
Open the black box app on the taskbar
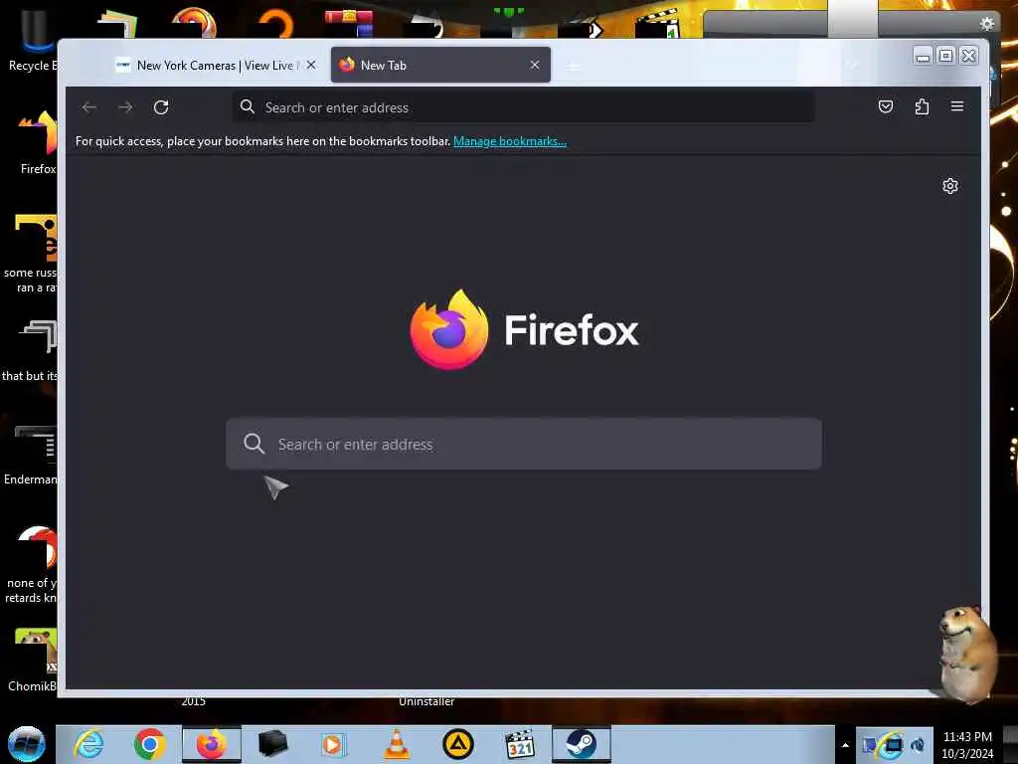point(272,744)
